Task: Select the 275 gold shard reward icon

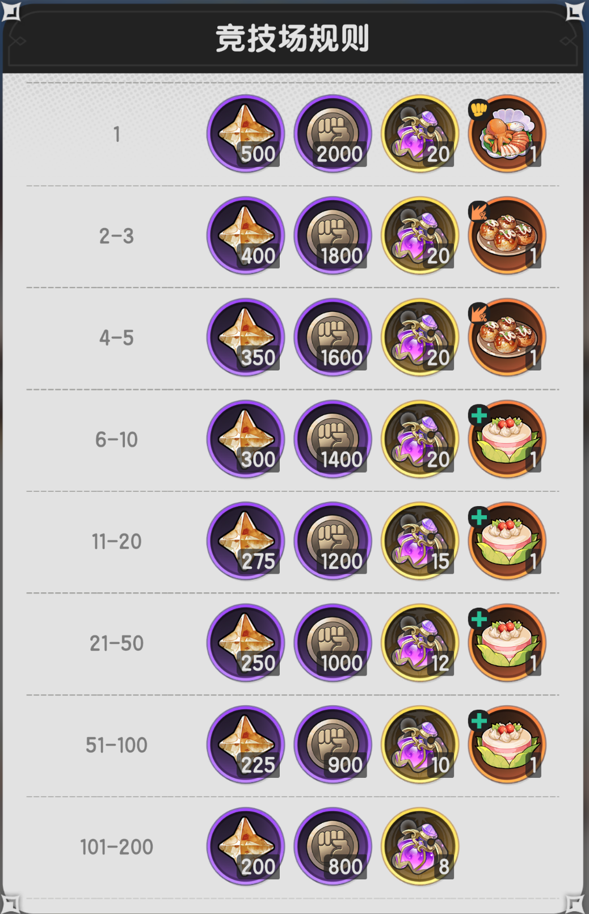Action: [x=246, y=541]
